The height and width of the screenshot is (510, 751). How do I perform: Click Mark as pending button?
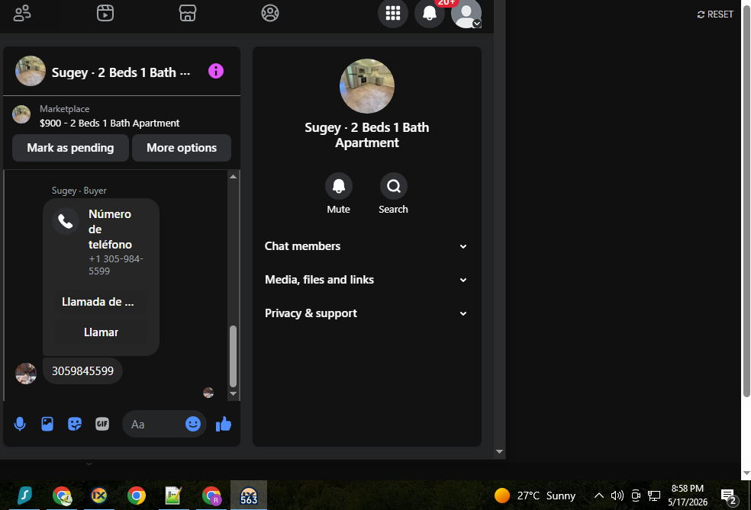pyautogui.click(x=70, y=148)
